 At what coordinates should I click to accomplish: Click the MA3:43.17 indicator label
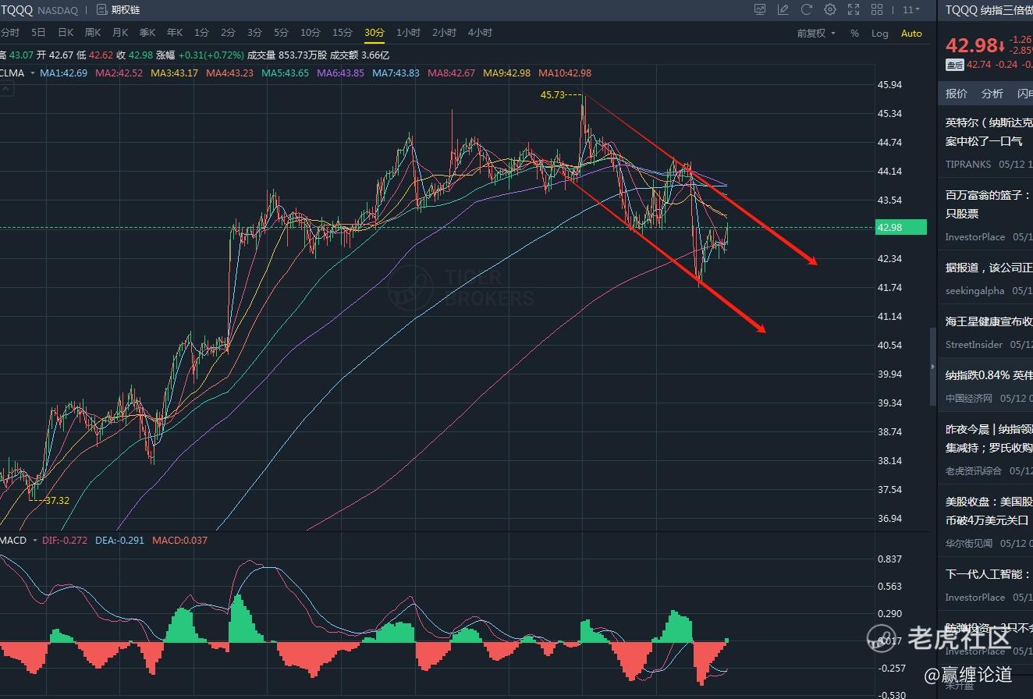pyautogui.click(x=174, y=73)
